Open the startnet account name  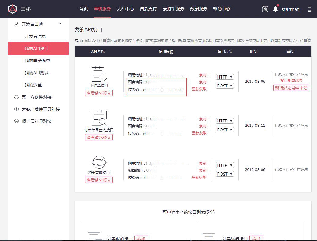[x=290, y=9]
